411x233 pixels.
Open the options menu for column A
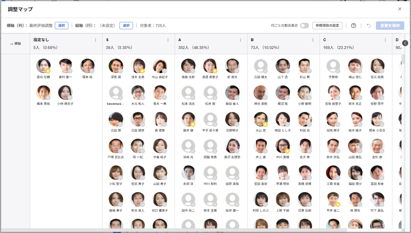coord(240,40)
